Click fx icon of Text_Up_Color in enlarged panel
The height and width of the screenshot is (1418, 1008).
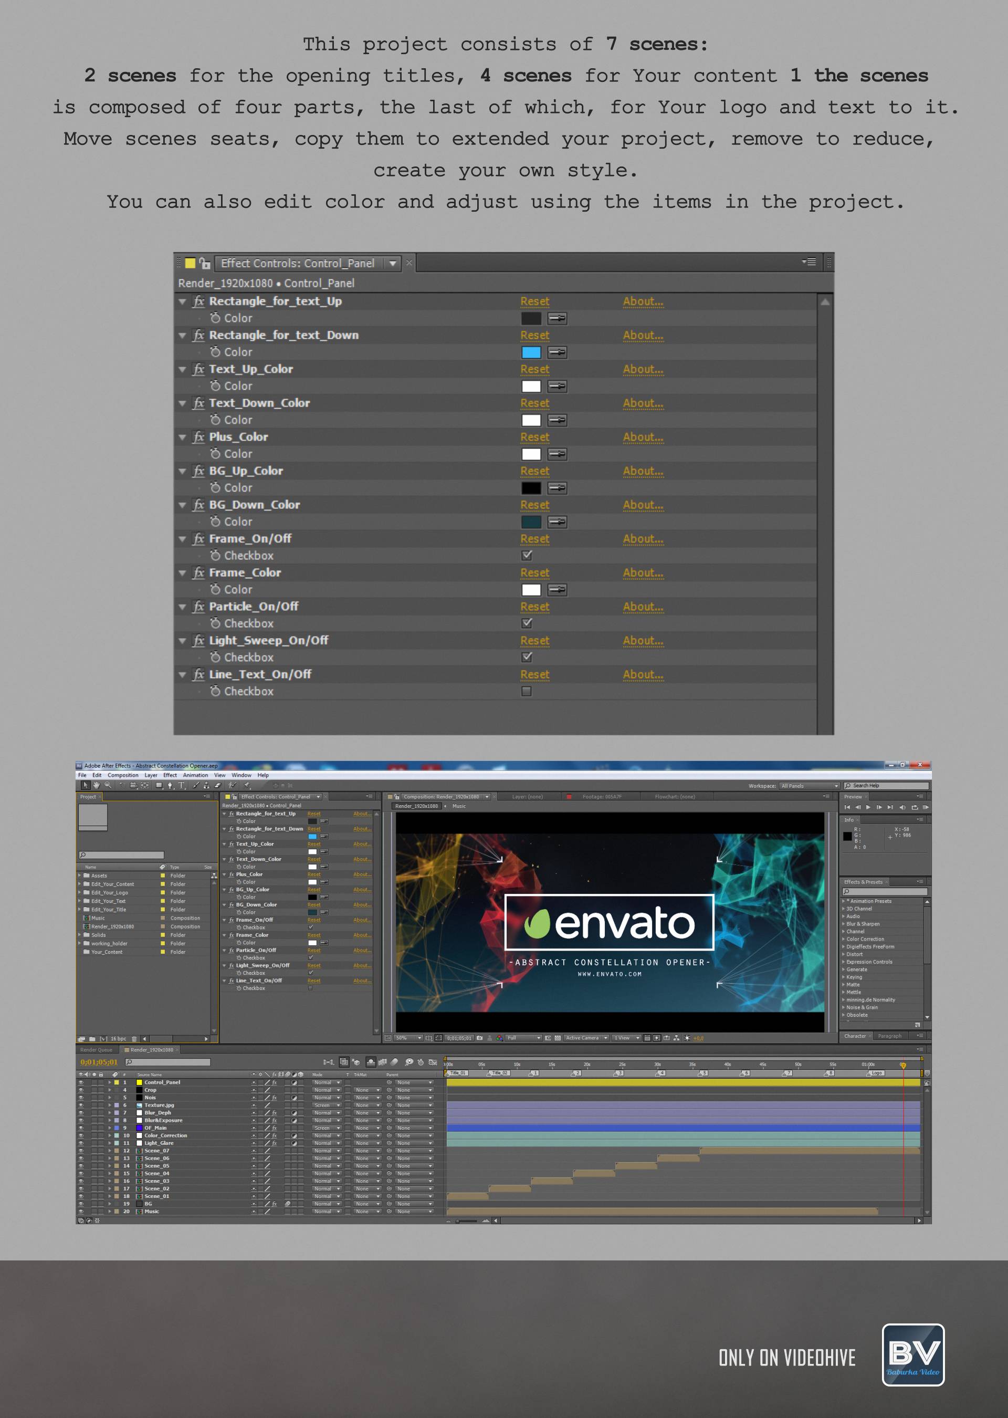pyautogui.click(x=198, y=369)
